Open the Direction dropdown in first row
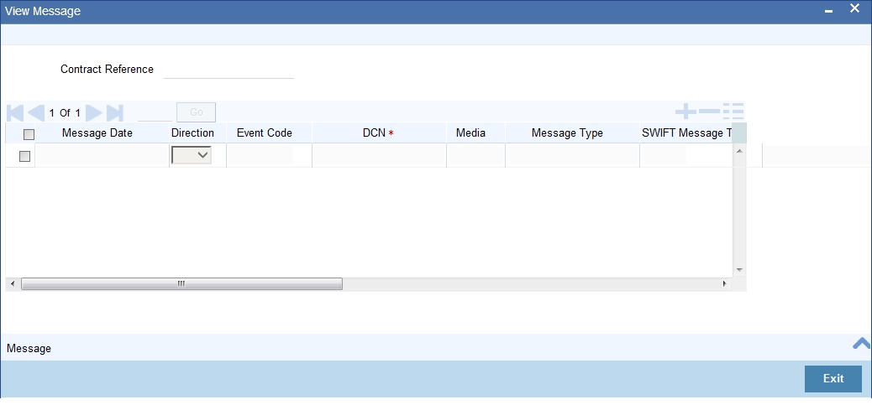Viewport: 872px width, 405px height. [192, 155]
